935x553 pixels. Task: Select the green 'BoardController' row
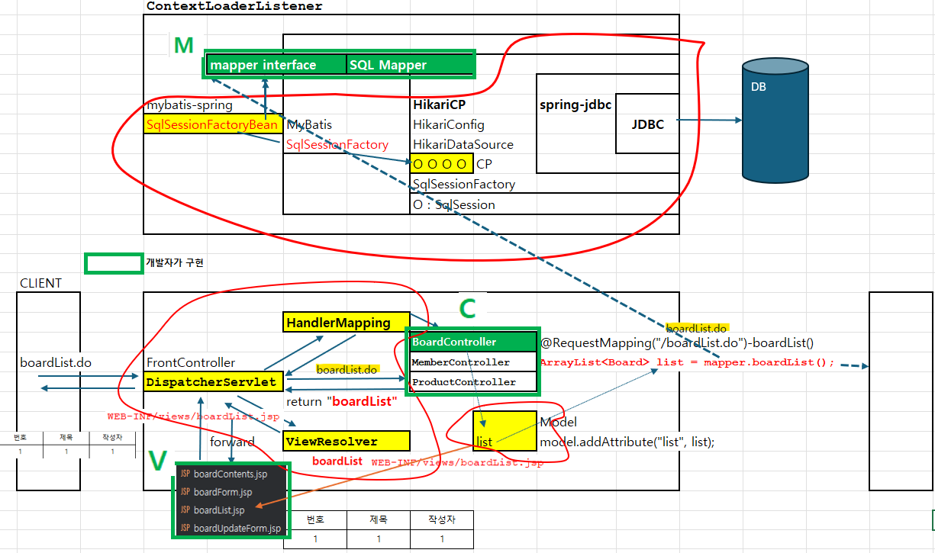pos(472,342)
